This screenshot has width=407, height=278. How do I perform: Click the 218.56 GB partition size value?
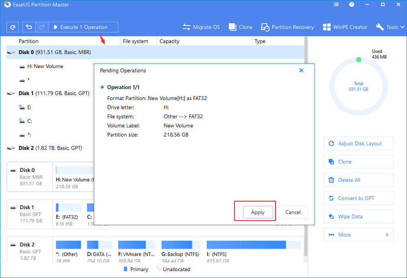[176, 135]
